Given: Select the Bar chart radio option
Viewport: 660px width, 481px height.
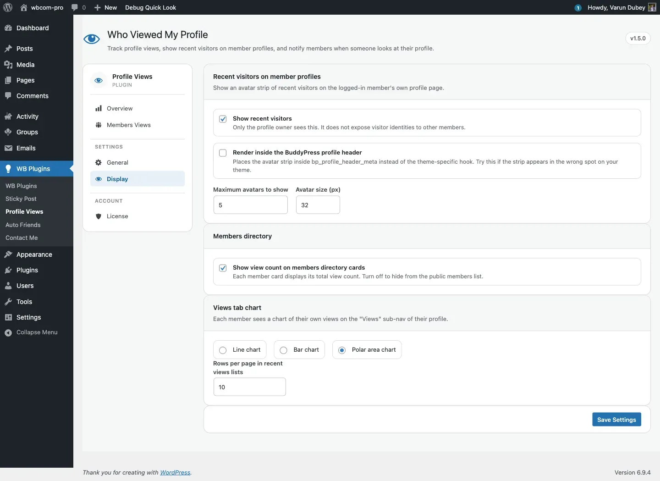Looking at the screenshot, I should coord(284,350).
